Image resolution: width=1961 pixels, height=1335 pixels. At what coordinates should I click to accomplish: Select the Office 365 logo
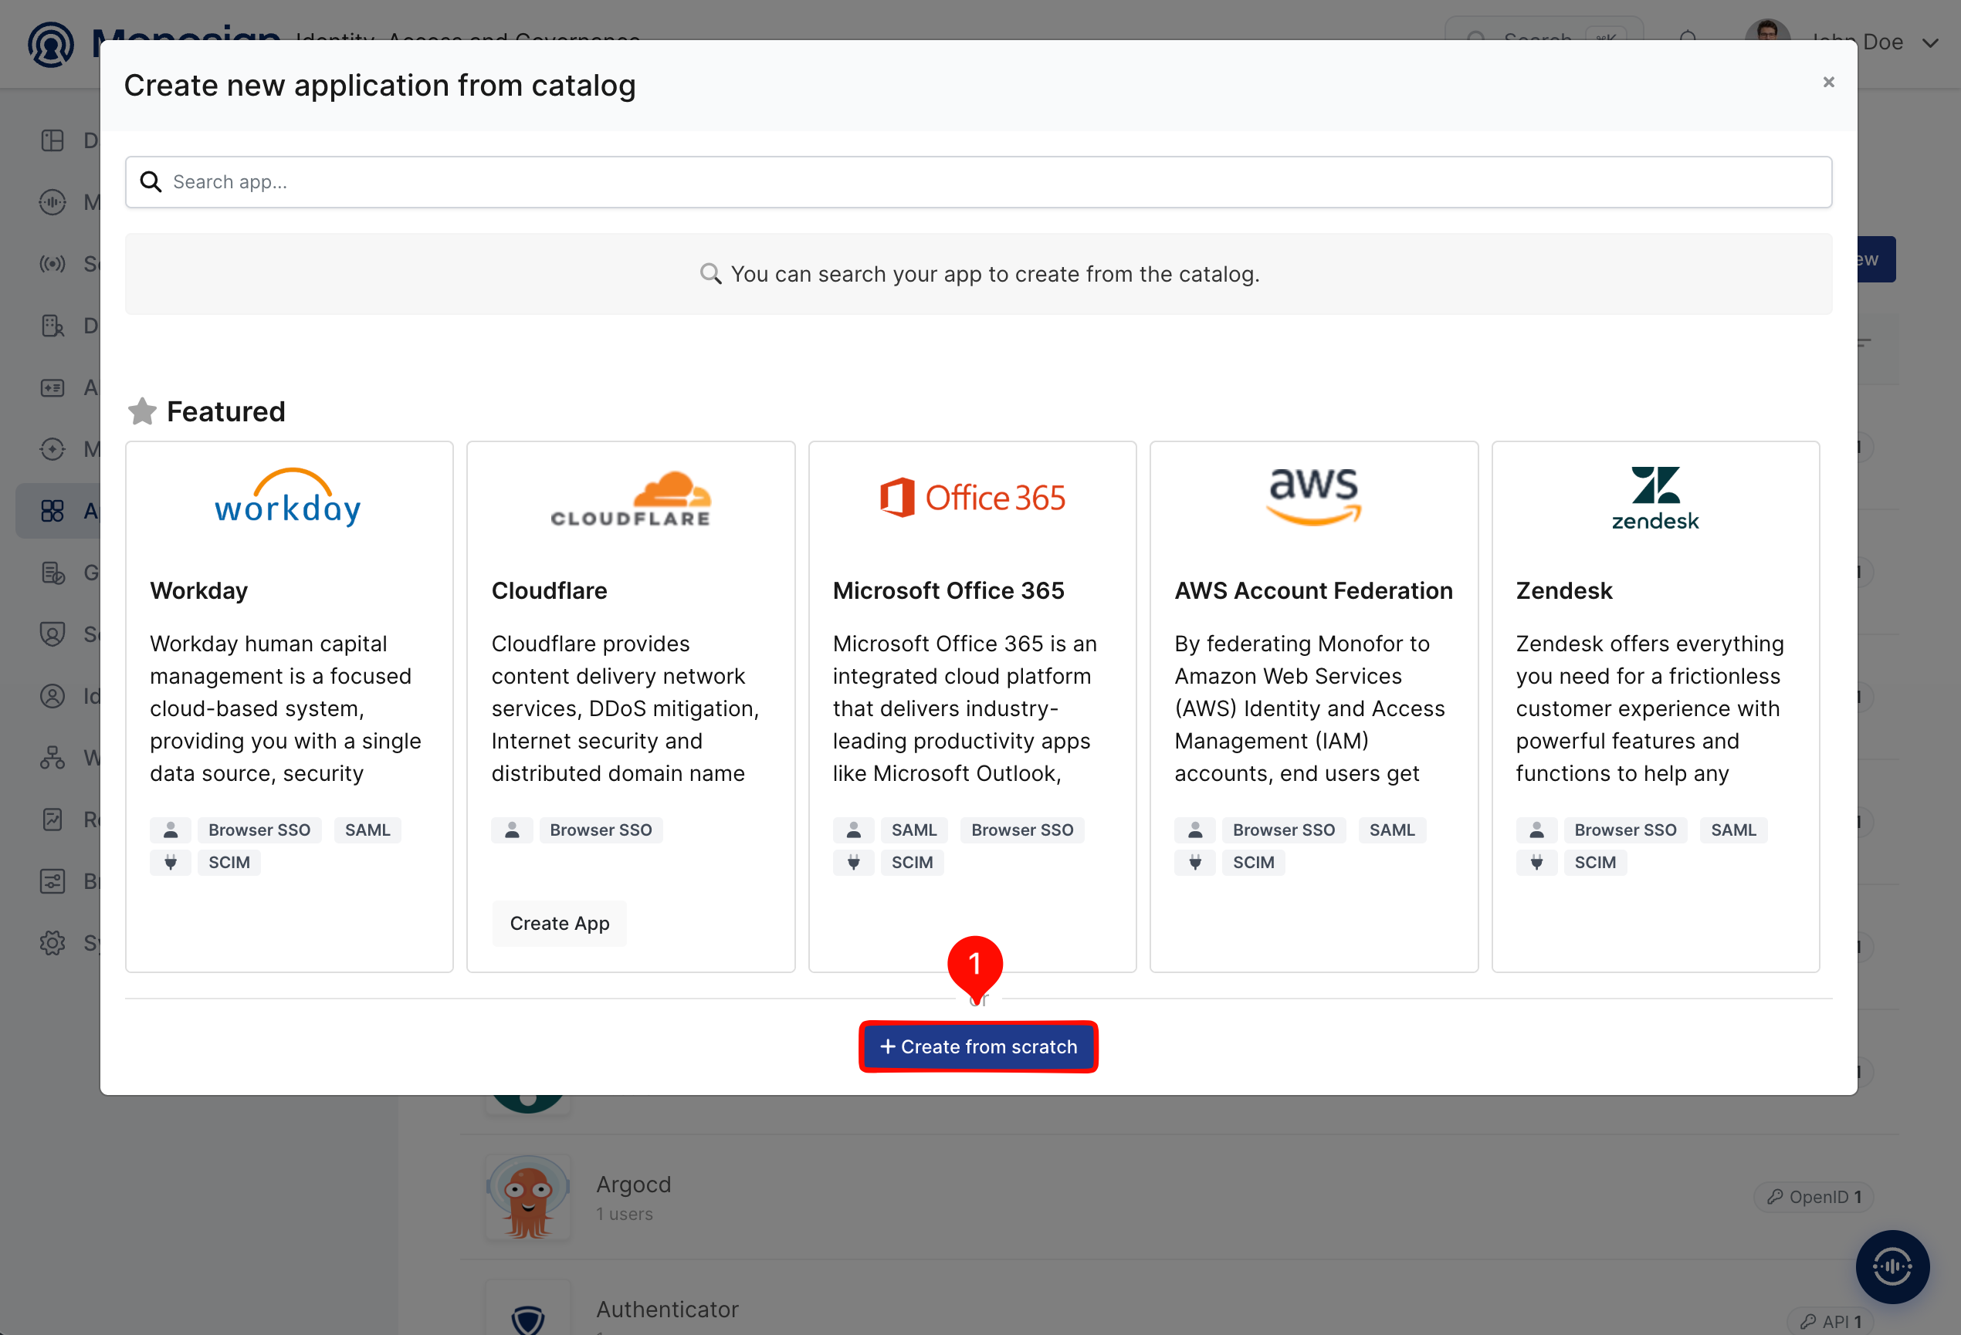pyautogui.click(x=972, y=498)
